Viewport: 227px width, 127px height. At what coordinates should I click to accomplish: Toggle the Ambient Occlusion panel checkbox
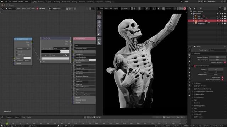(195, 66)
